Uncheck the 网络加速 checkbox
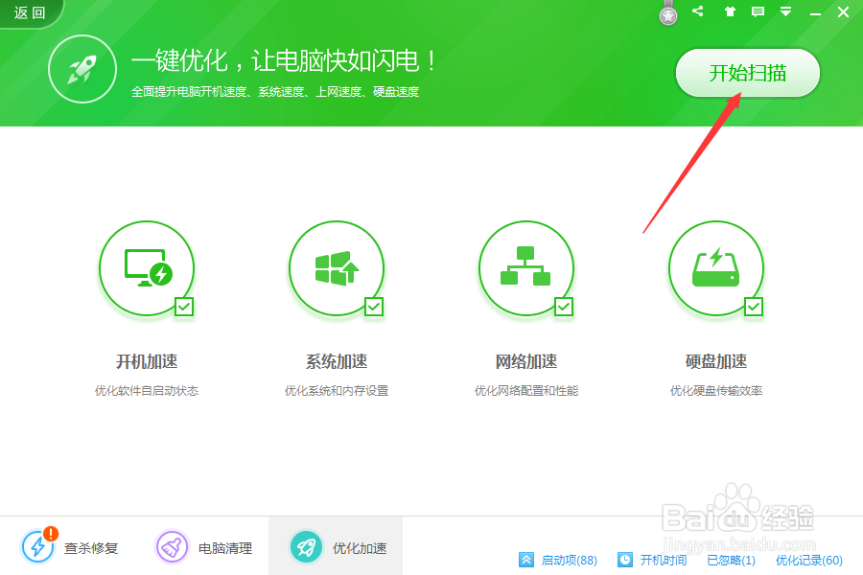863x575 pixels. [x=564, y=307]
